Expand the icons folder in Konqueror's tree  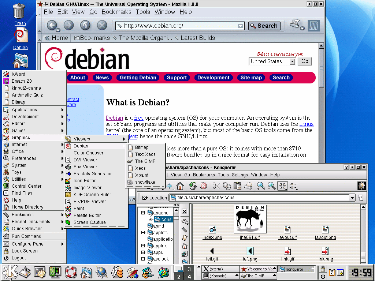(x=150, y=219)
